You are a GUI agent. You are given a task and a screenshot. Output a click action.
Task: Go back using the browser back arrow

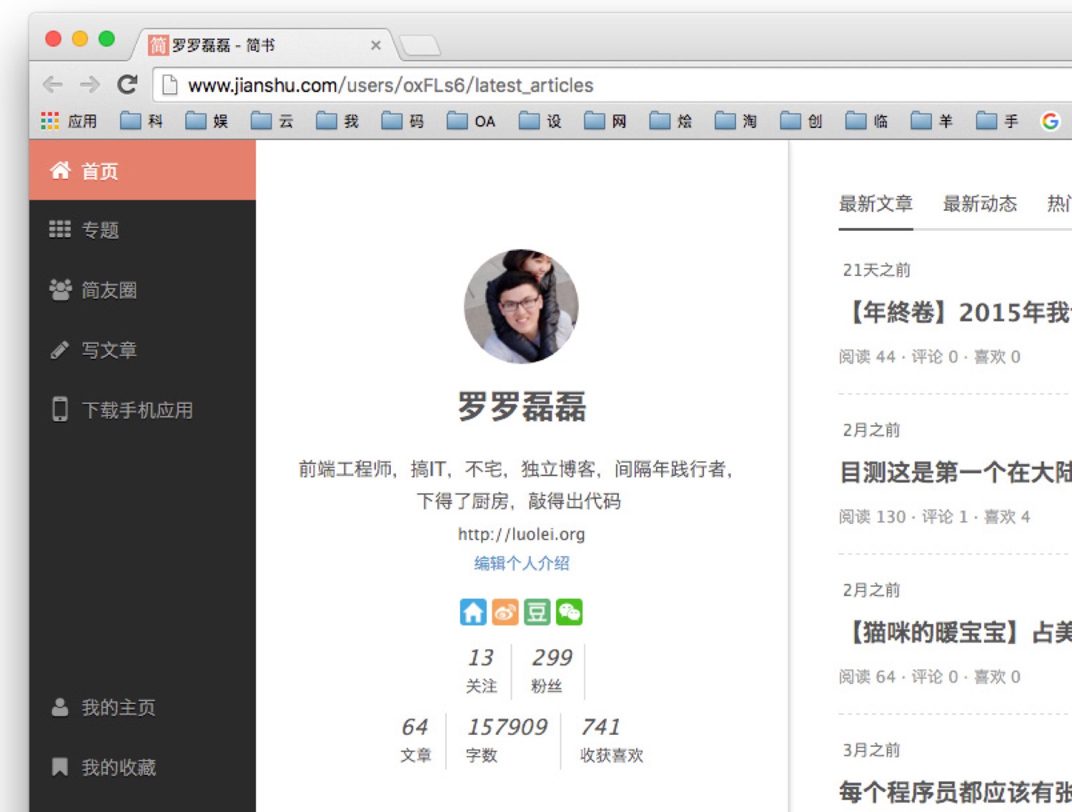pyautogui.click(x=53, y=85)
